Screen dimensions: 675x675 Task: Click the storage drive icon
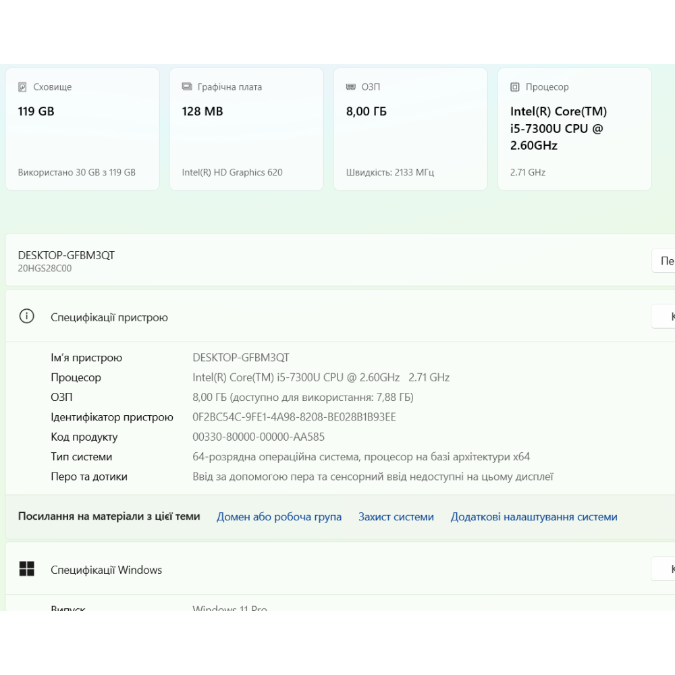(x=23, y=87)
